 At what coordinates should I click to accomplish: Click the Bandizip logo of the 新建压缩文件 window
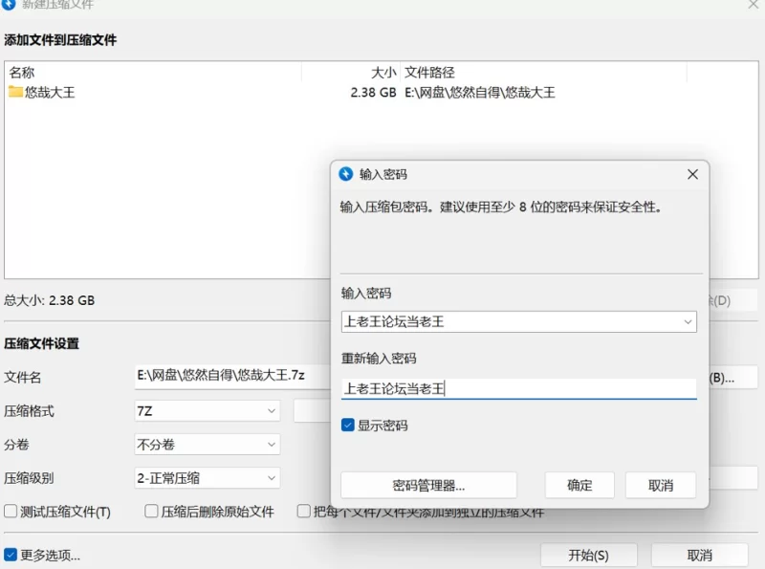pyautogui.click(x=9, y=4)
